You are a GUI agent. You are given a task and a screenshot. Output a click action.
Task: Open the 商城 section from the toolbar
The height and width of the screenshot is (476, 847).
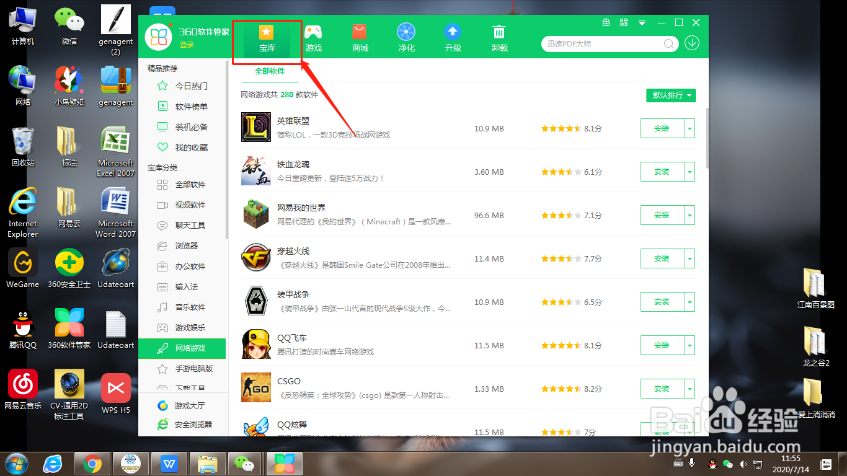360,37
